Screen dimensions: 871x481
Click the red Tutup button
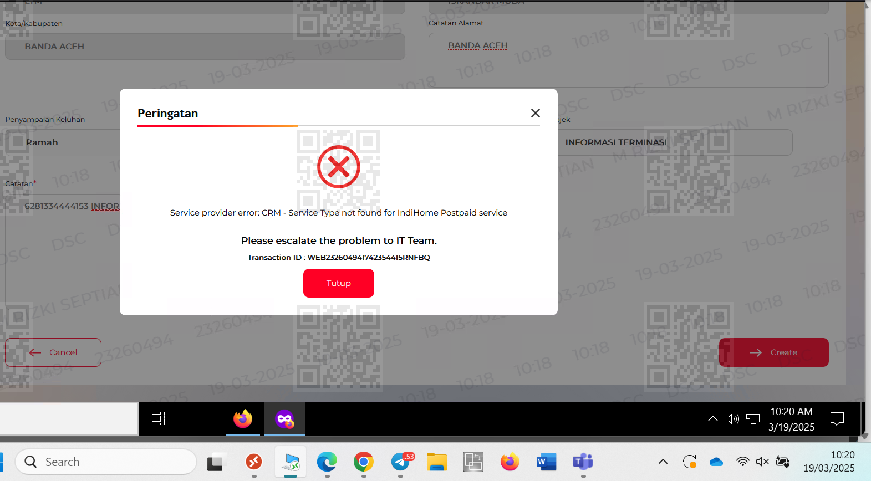click(339, 283)
